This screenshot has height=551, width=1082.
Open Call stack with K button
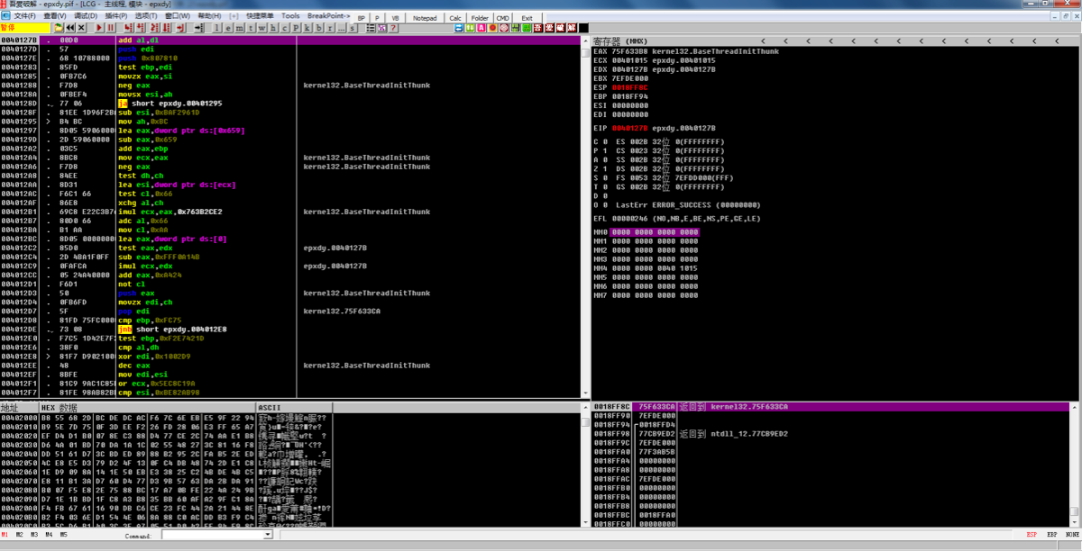click(x=307, y=28)
